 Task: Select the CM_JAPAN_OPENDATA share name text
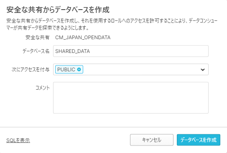pyautogui.click(x=83, y=38)
